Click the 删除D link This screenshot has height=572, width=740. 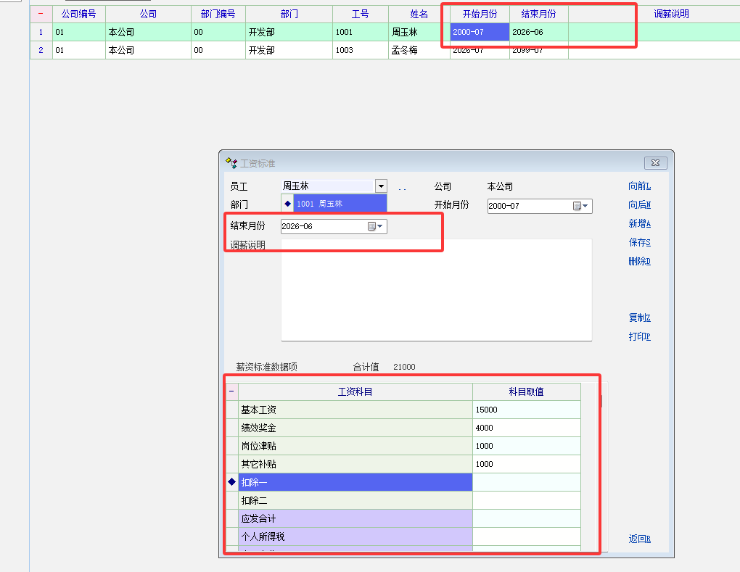point(639,261)
